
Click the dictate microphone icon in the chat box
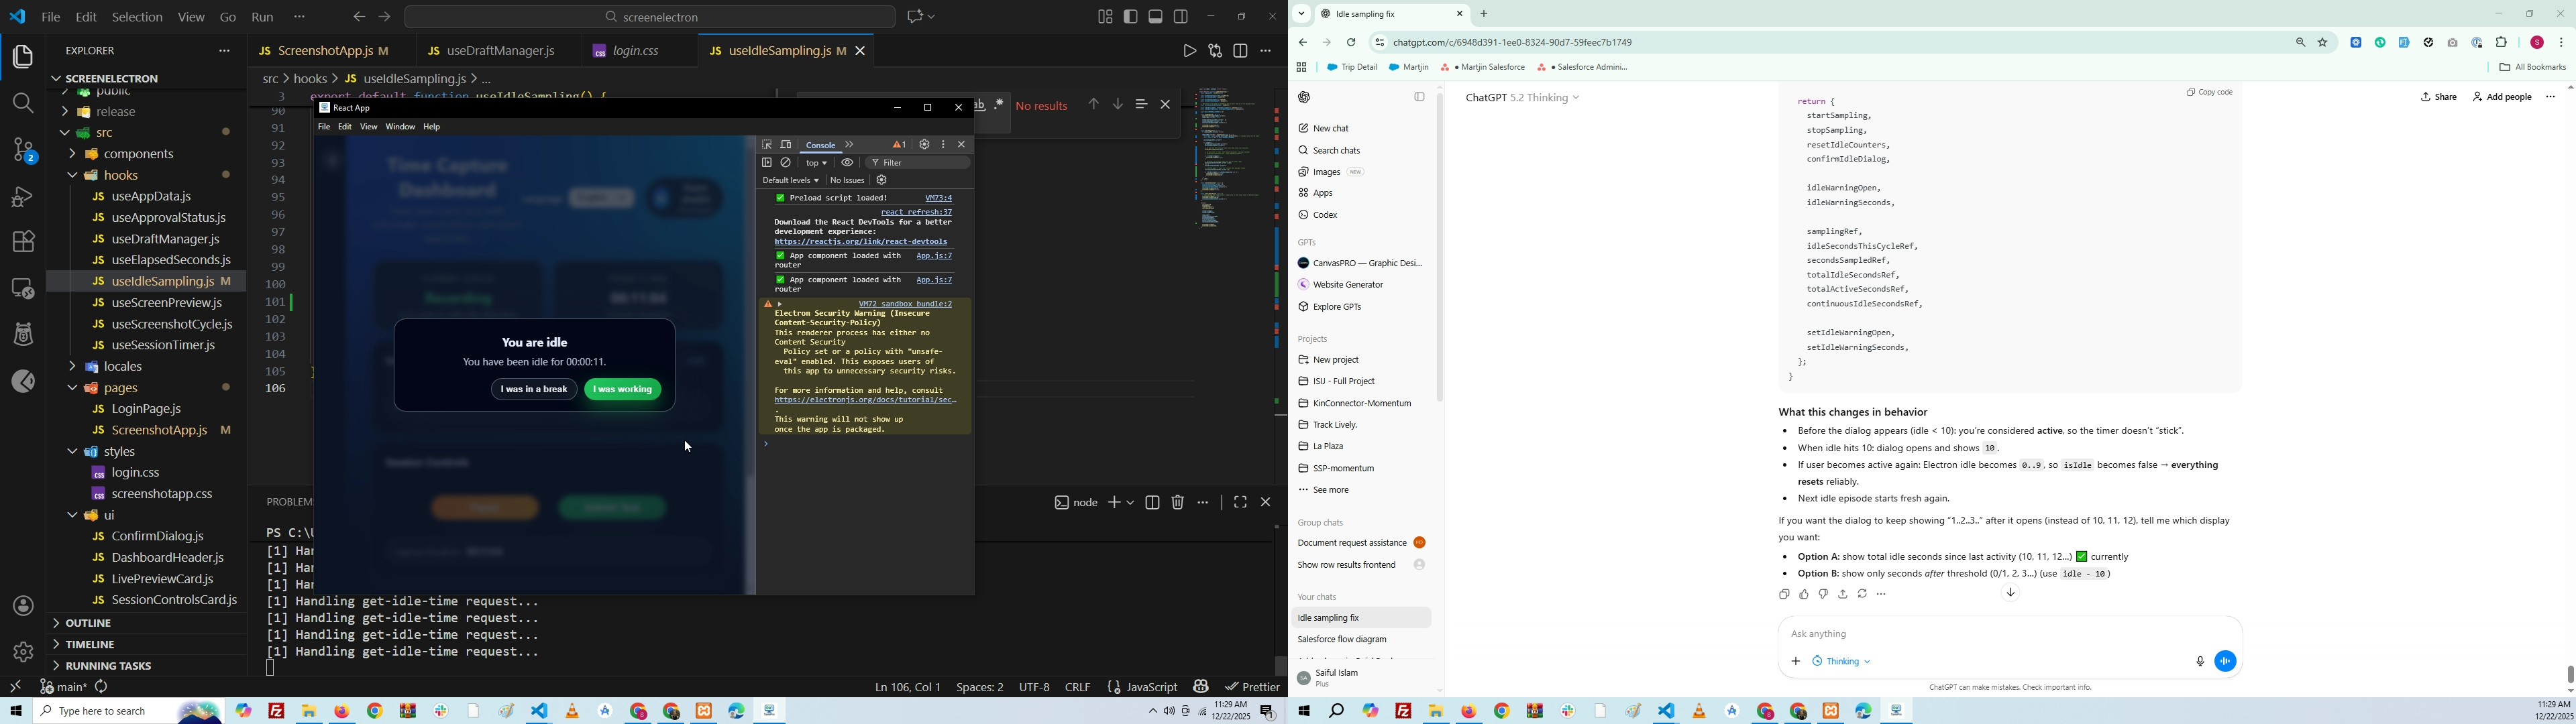2199,661
